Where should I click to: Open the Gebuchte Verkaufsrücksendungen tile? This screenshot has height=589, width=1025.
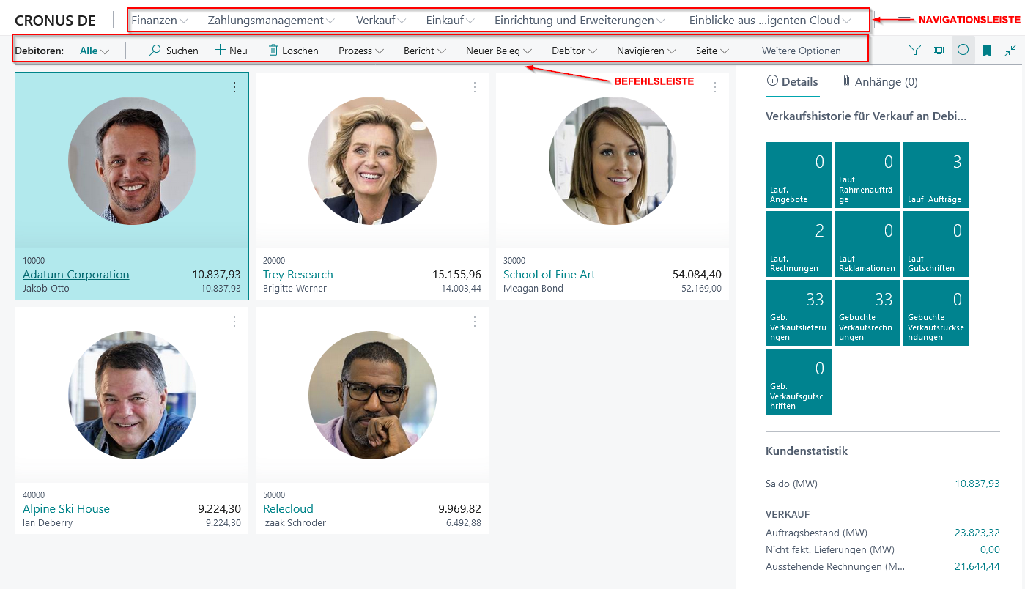936,313
